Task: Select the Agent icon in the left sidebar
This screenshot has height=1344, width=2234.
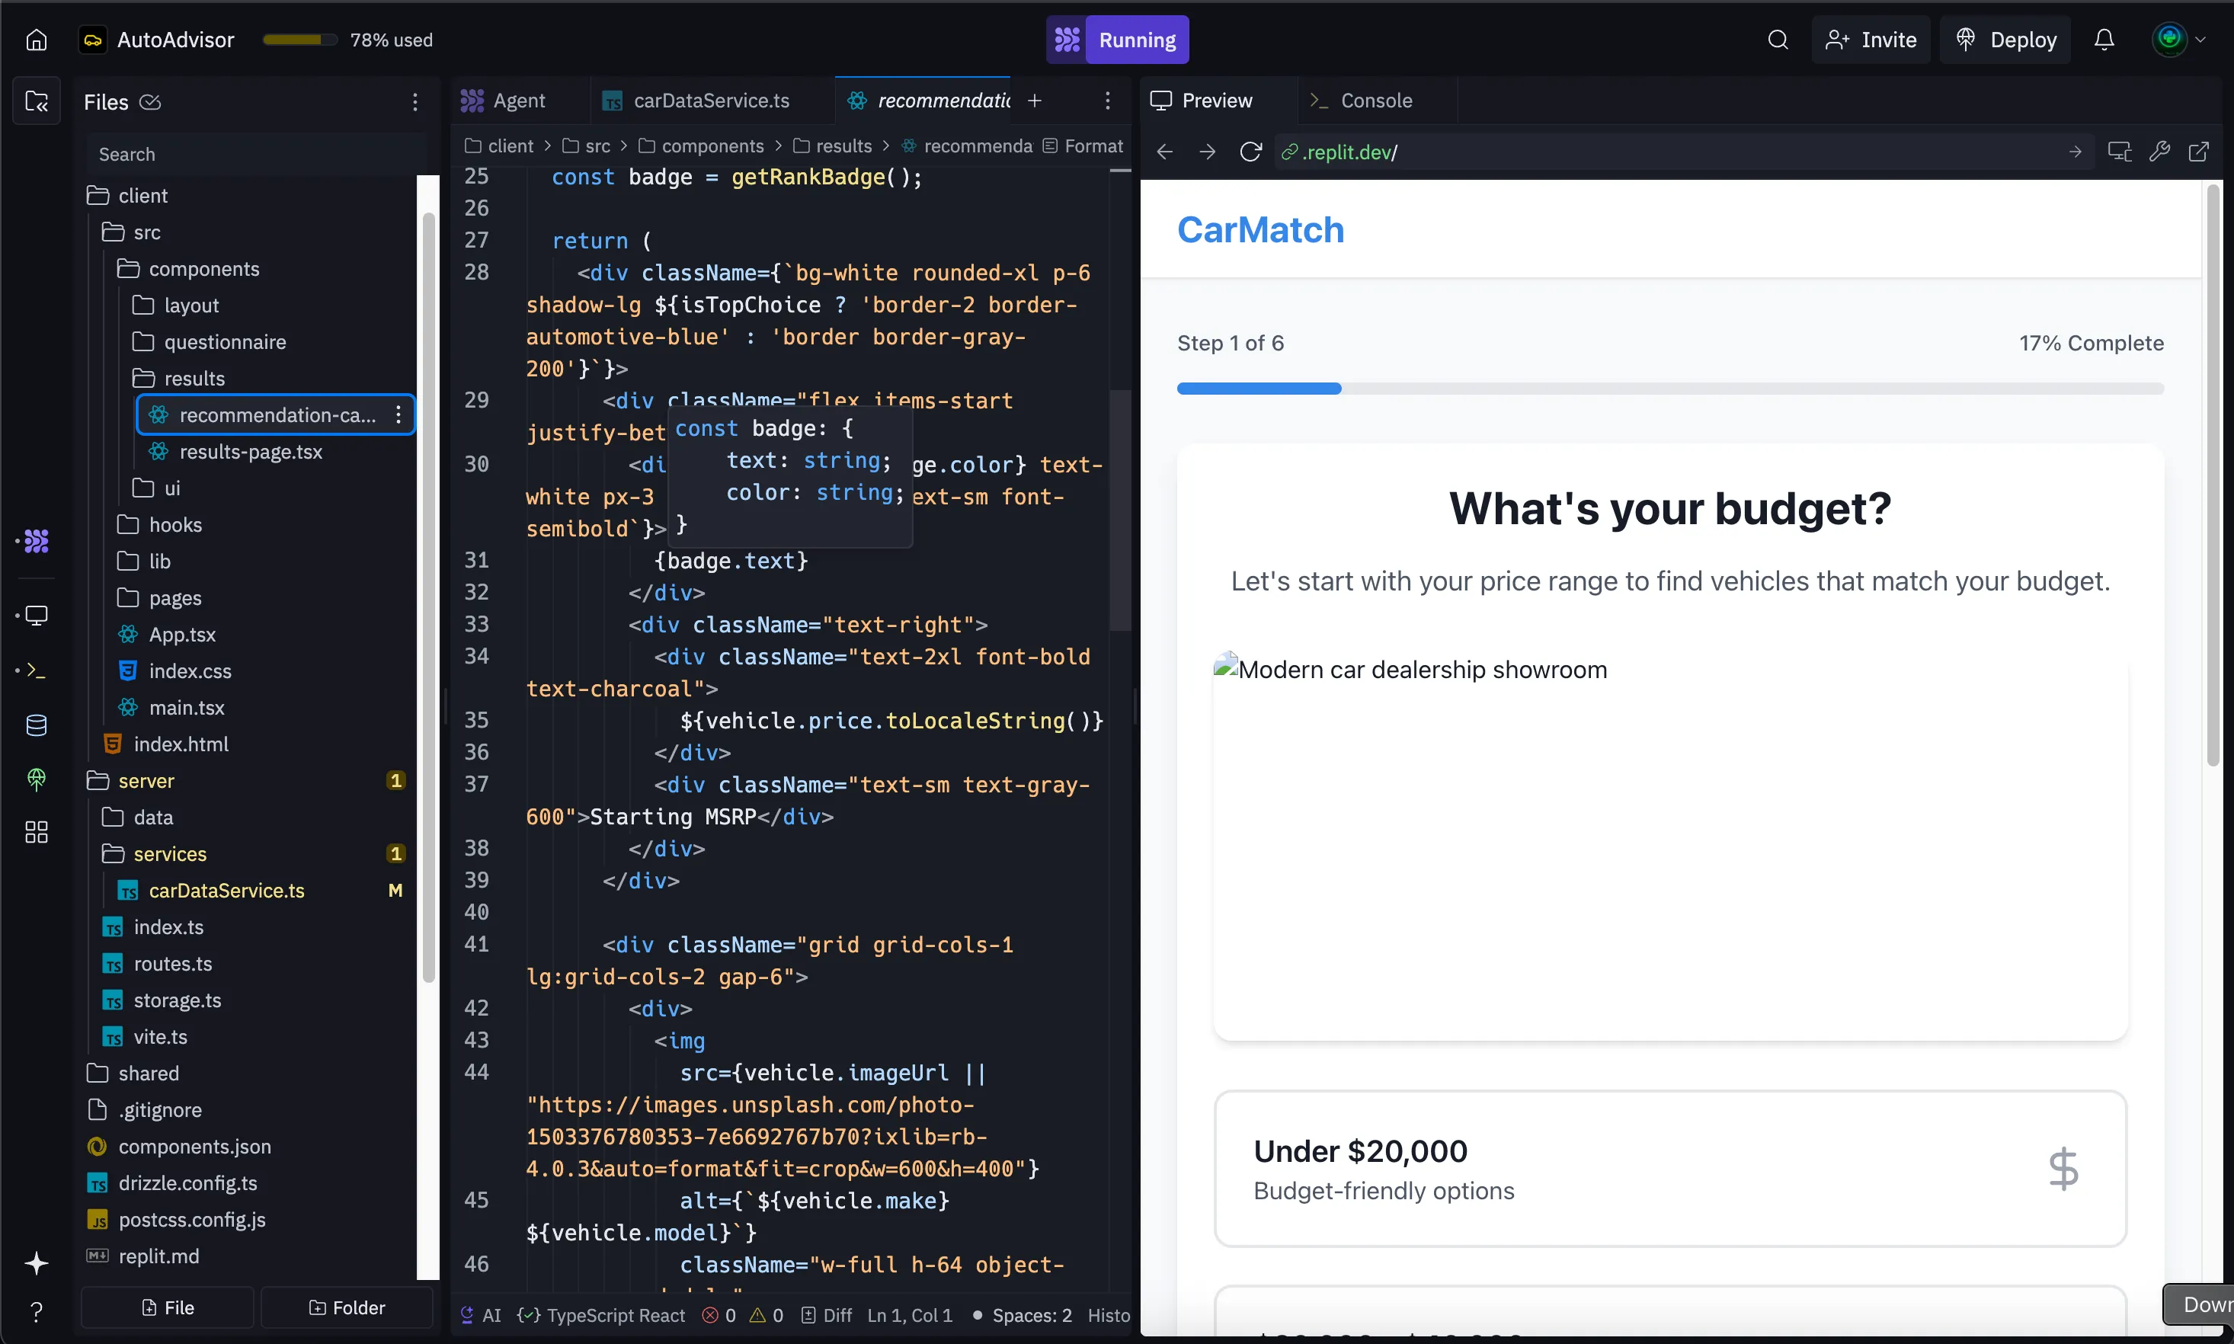Action: click(x=37, y=542)
